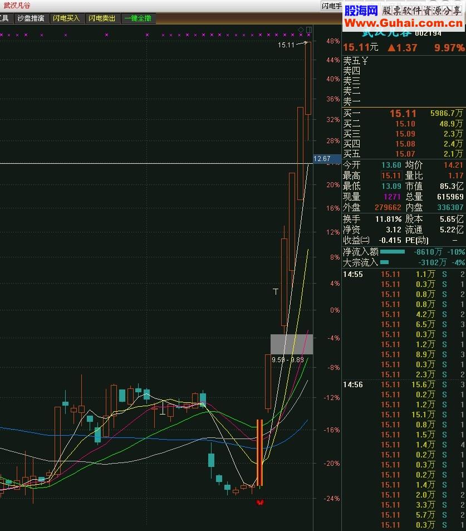Click the 市值 85.3亿 value
Viewport: 466px width, 531px height.
452,186
